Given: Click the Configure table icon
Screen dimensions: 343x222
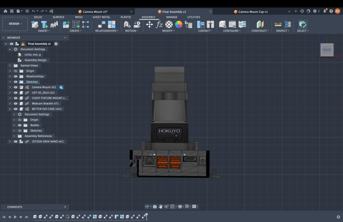Looking at the screenshot, I should point(232,25).
